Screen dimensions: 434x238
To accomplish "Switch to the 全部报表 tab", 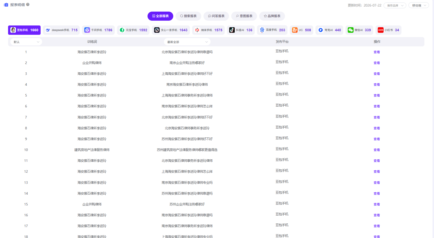I will coord(160,16).
